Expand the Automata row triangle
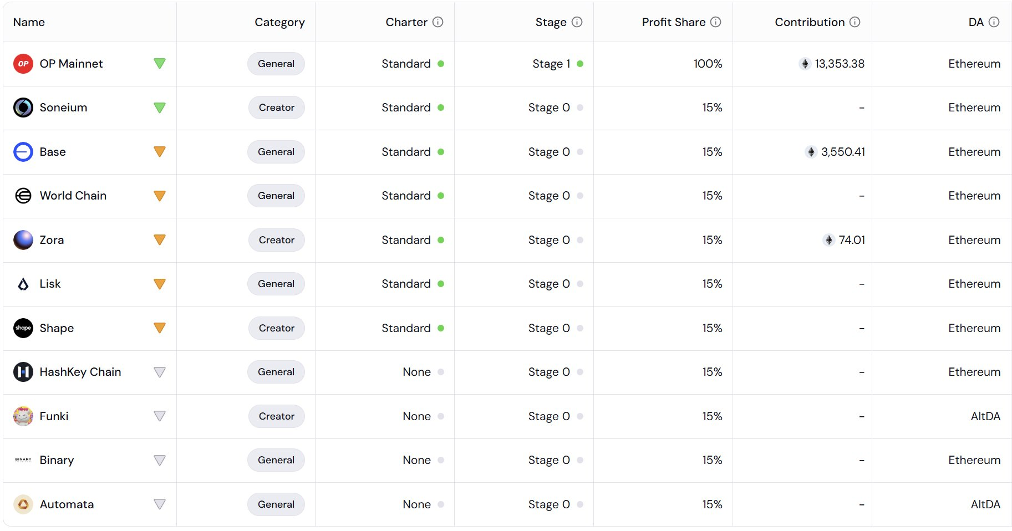The height and width of the screenshot is (531, 1012). pyautogui.click(x=160, y=504)
